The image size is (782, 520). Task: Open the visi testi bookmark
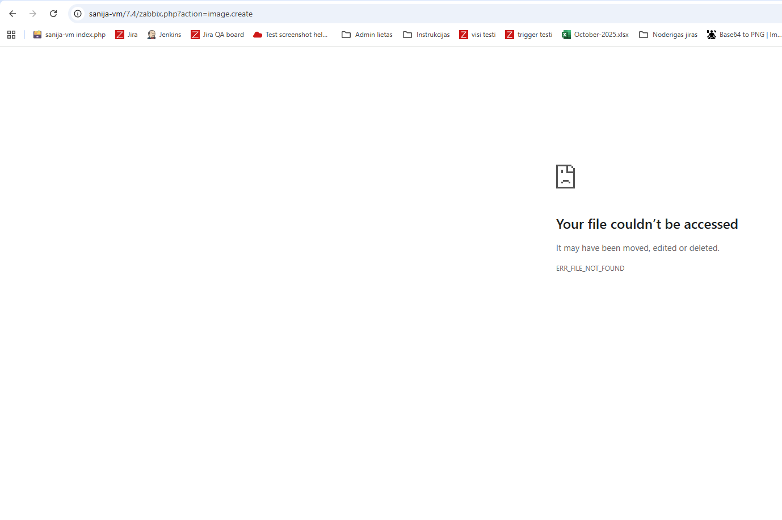click(477, 35)
